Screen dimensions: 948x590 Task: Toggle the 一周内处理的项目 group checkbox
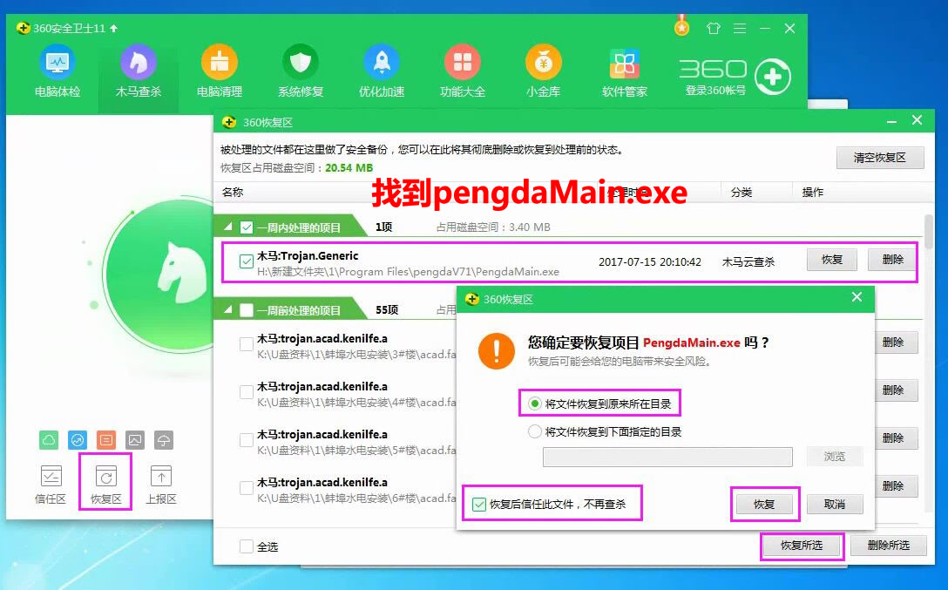coord(247,228)
